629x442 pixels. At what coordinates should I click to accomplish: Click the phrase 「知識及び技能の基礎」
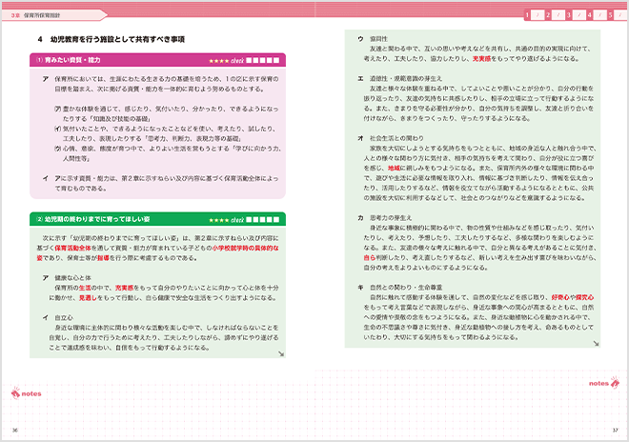pyautogui.click(x=121, y=119)
